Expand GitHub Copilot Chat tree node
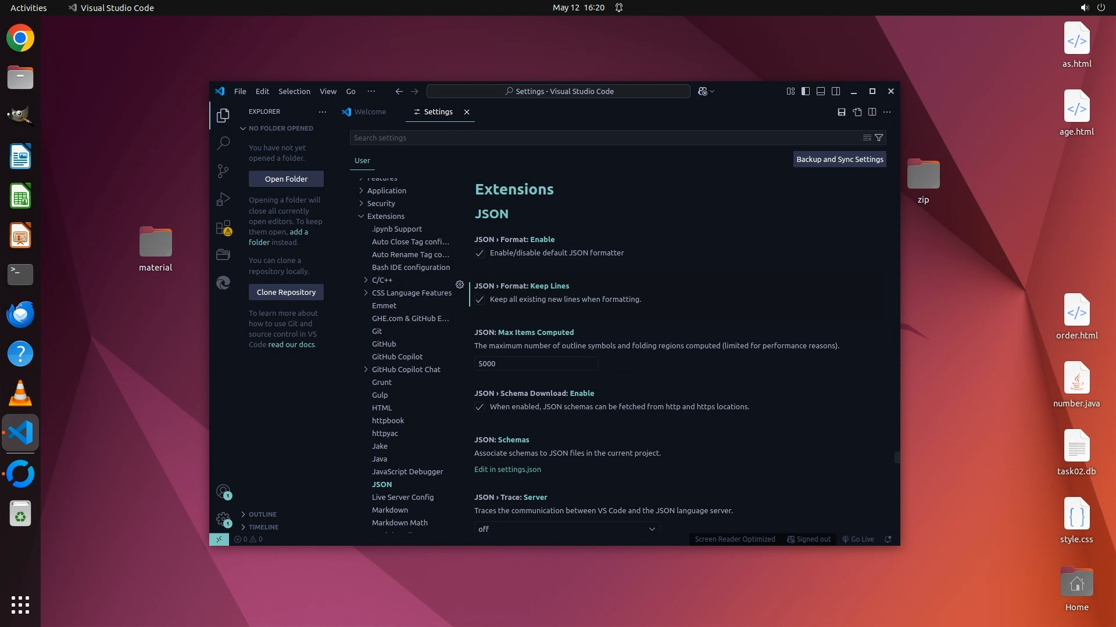This screenshot has height=627, width=1116. pyautogui.click(x=366, y=369)
